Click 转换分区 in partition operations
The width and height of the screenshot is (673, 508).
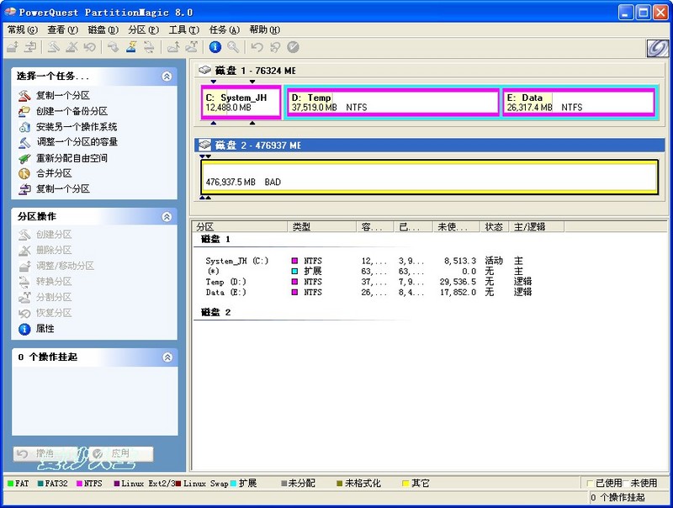coord(45,282)
